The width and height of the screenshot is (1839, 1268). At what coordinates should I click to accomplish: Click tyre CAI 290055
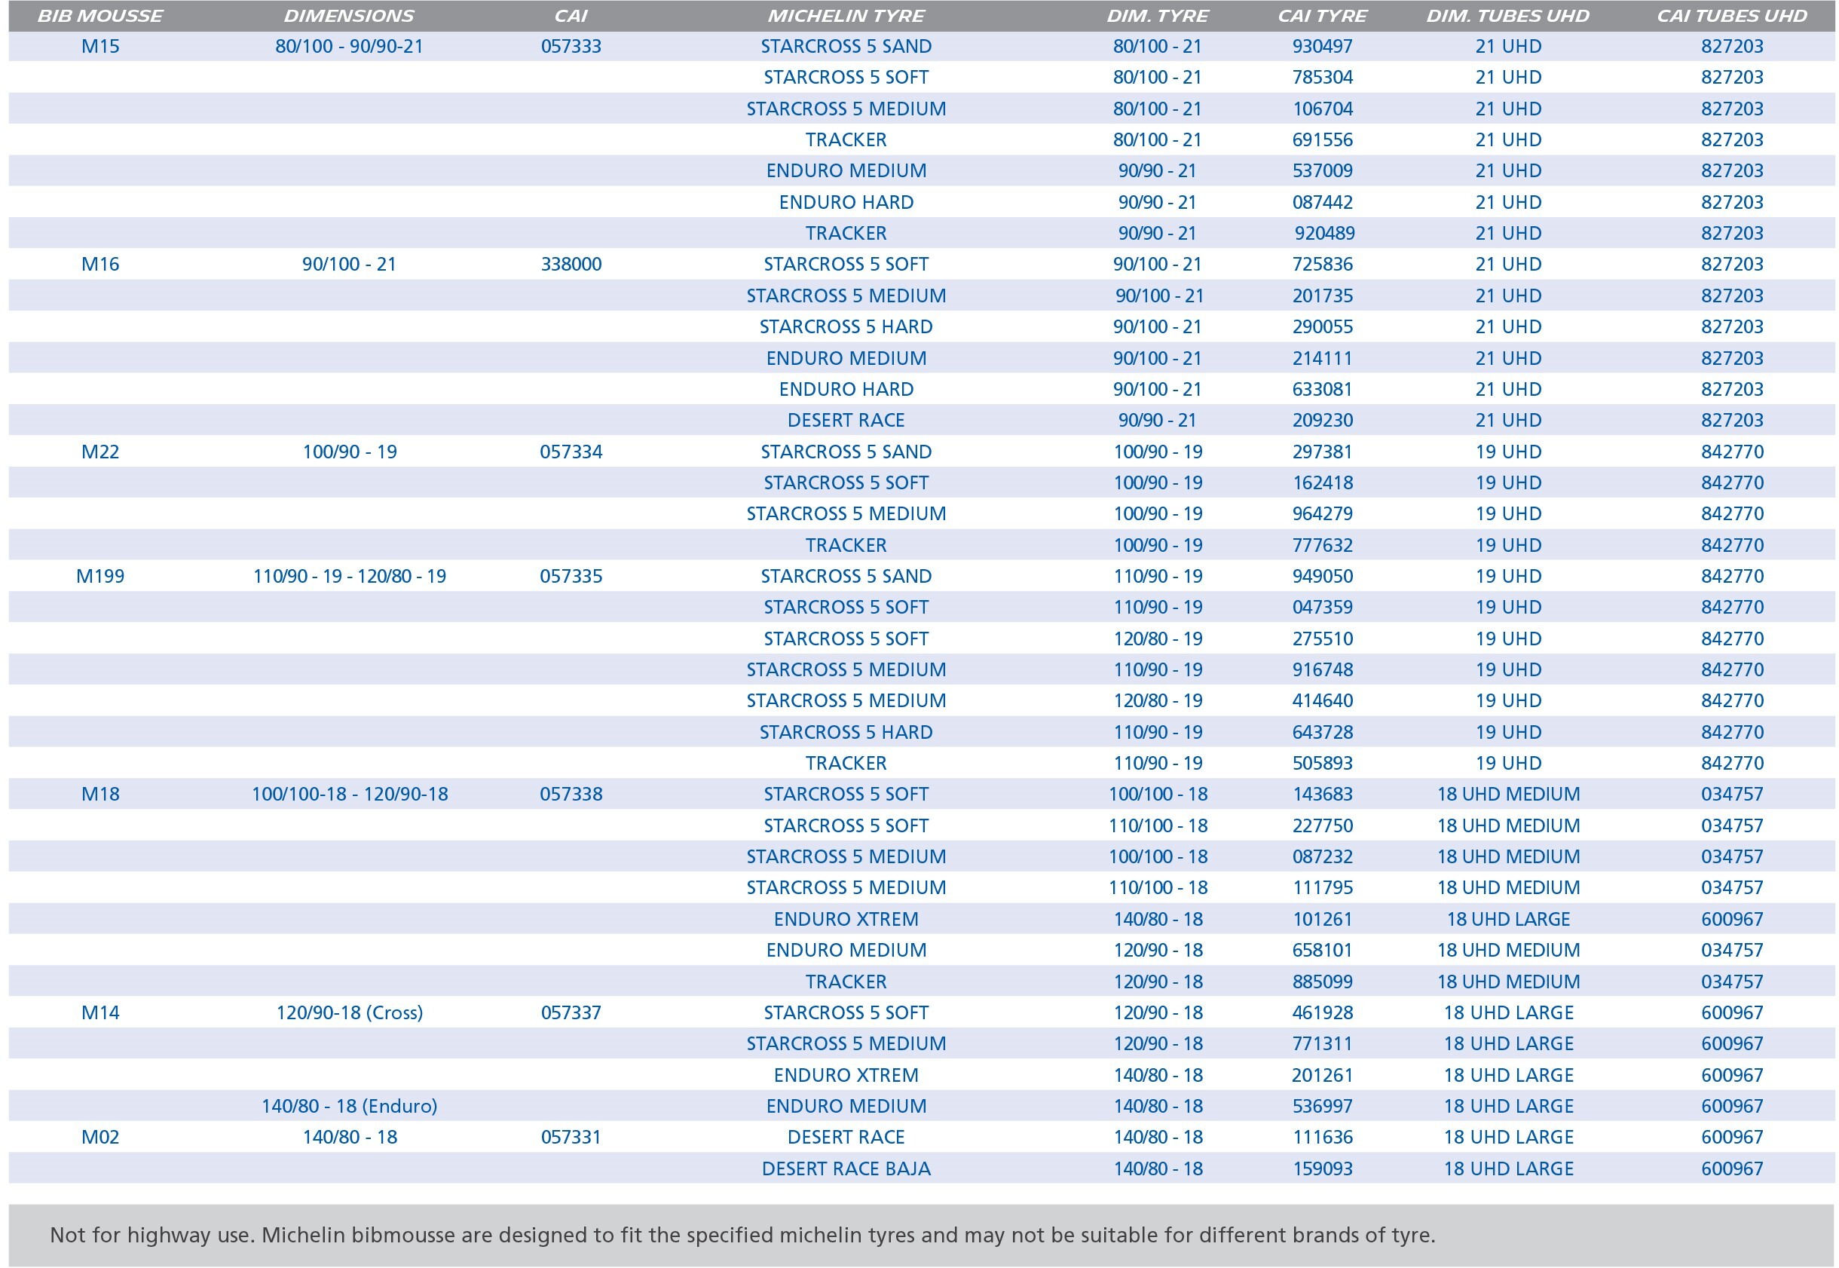(1322, 326)
